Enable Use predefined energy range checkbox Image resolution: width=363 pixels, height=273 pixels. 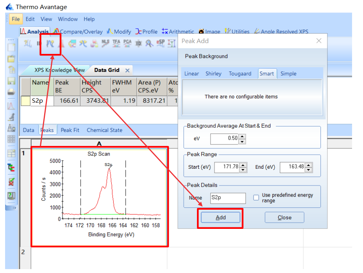coord(256,198)
